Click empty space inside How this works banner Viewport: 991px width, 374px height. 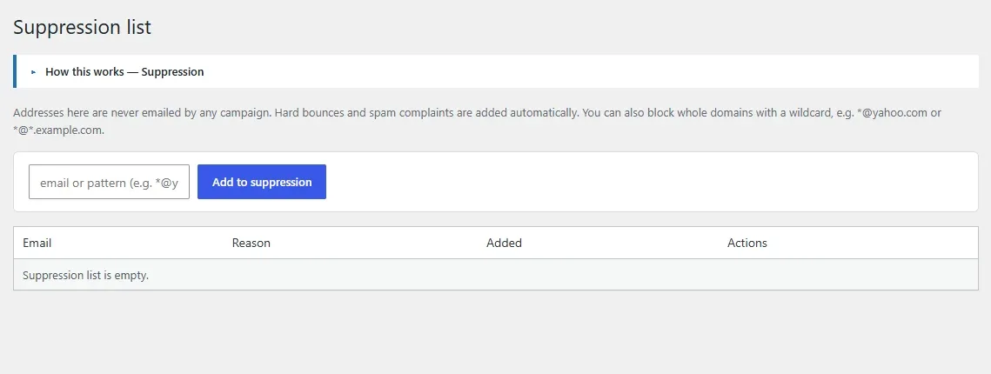tap(591, 71)
